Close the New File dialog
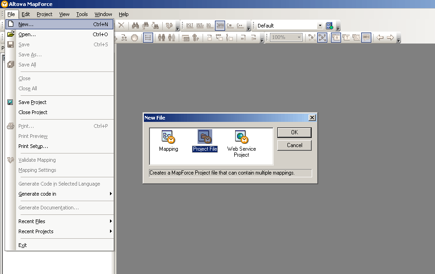435x274 pixels. 312,118
